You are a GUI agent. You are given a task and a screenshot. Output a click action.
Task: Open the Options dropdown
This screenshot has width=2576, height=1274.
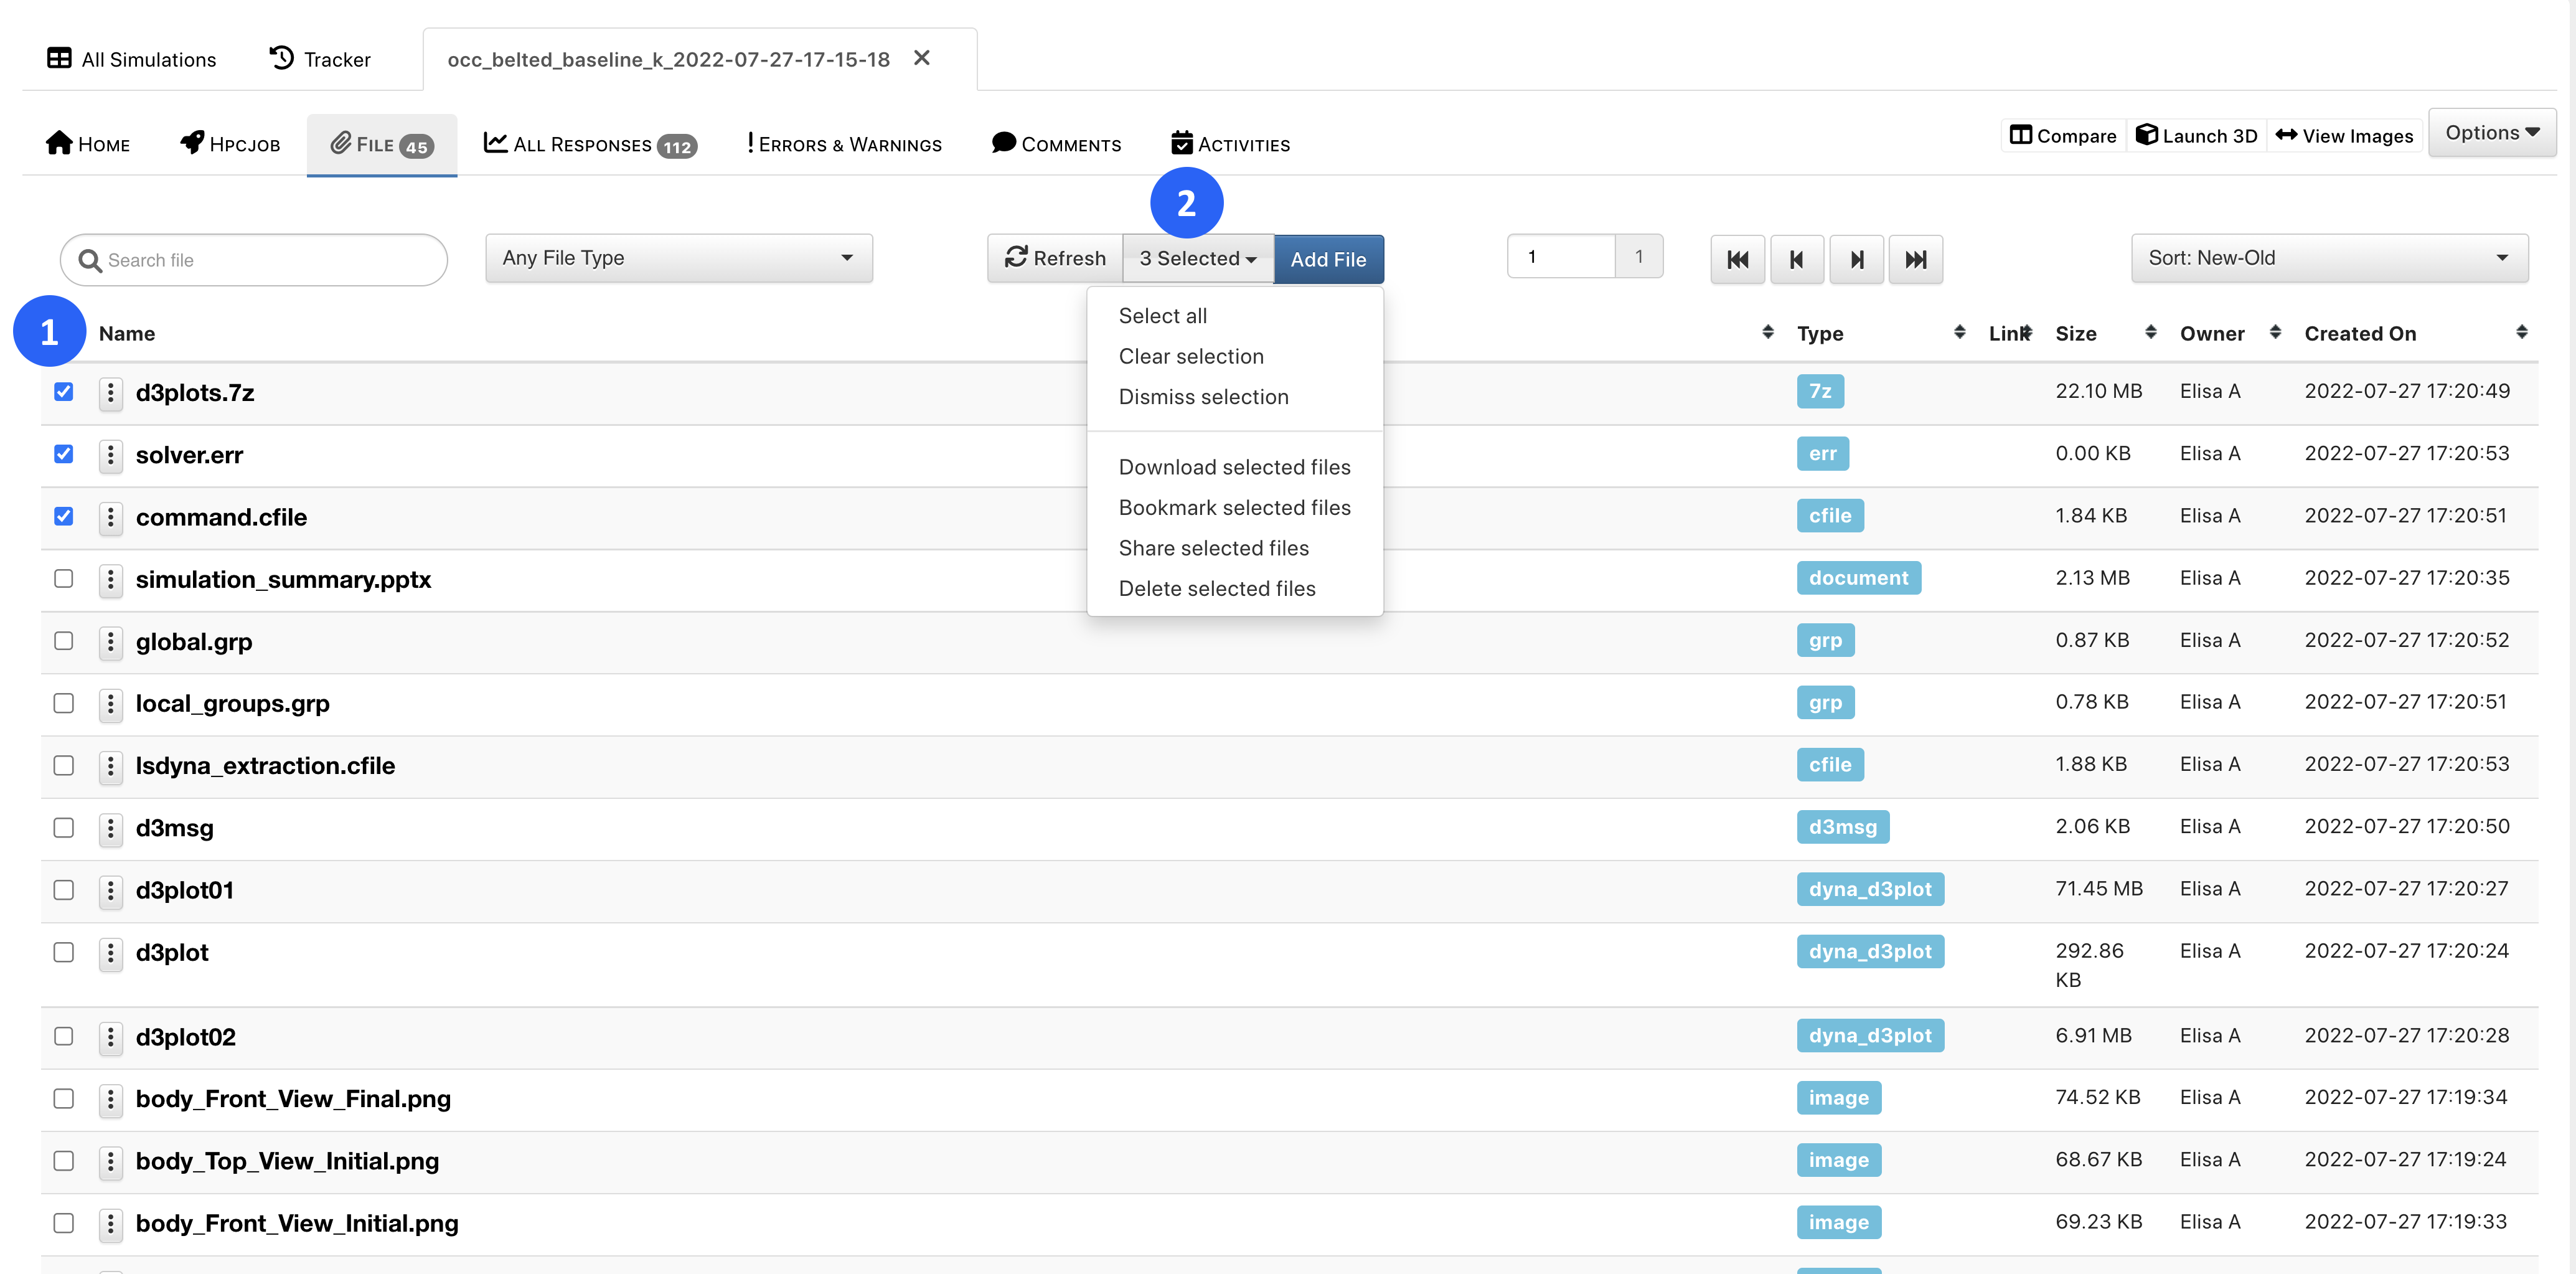tap(2492, 133)
